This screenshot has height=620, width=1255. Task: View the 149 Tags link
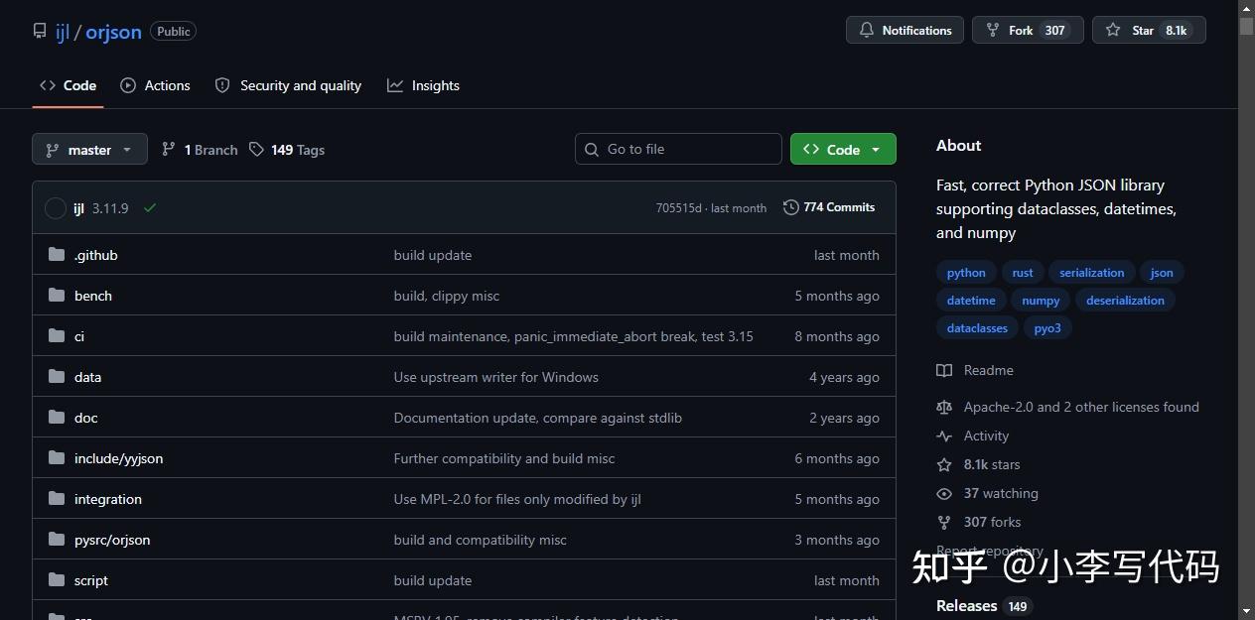pyautogui.click(x=287, y=150)
